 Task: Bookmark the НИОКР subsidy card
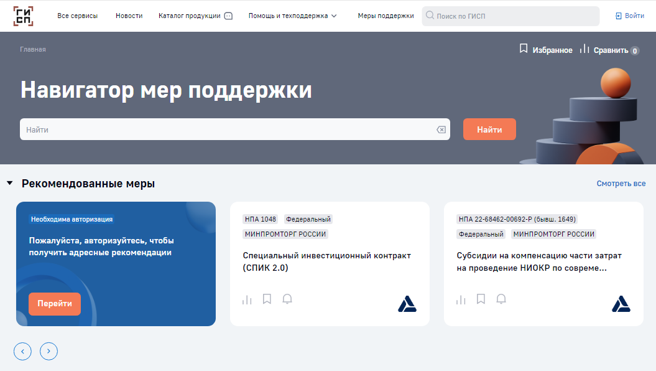click(x=481, y=299)
